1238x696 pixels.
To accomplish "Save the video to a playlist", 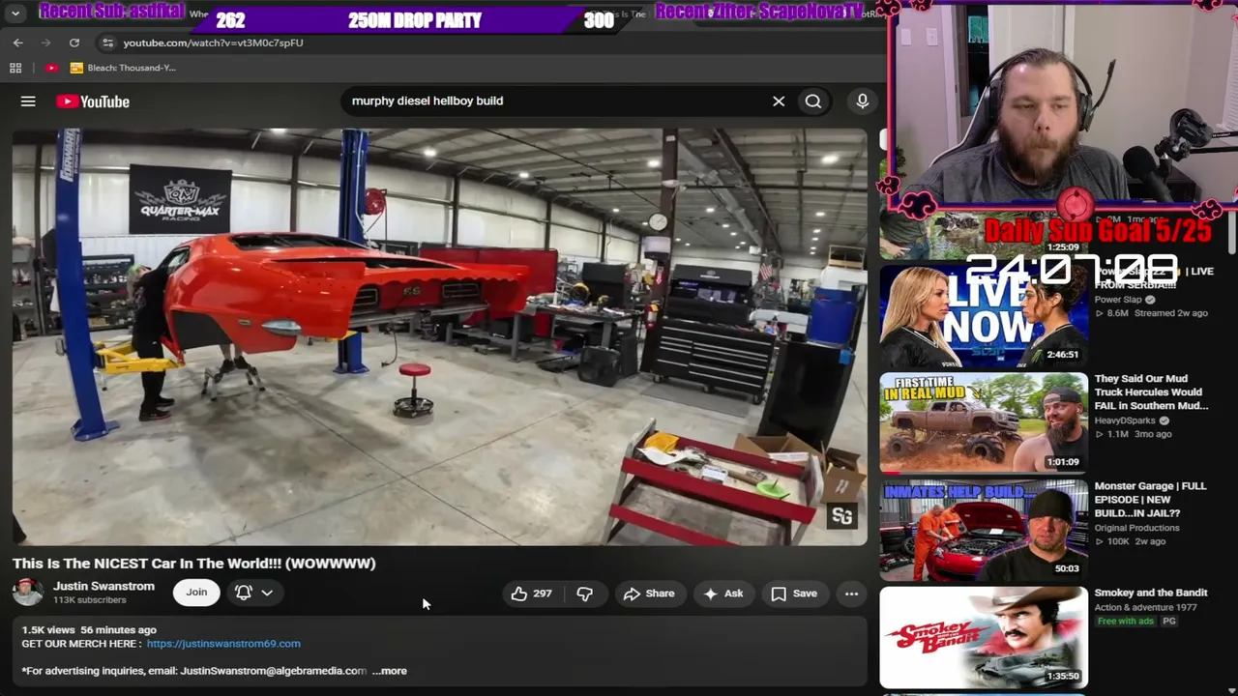I will click(x=794, y=594).
